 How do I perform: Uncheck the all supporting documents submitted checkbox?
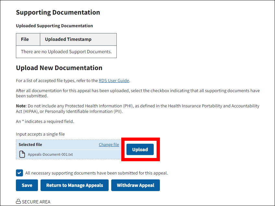tap(19, 173)
